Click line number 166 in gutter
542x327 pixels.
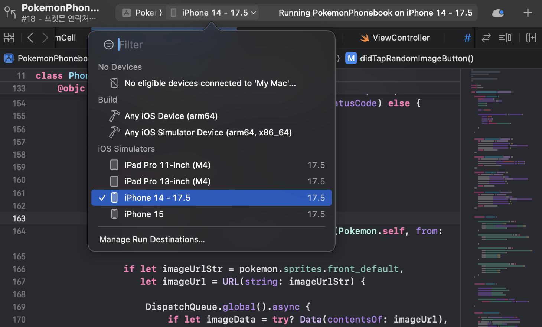[x=19, y=269]
